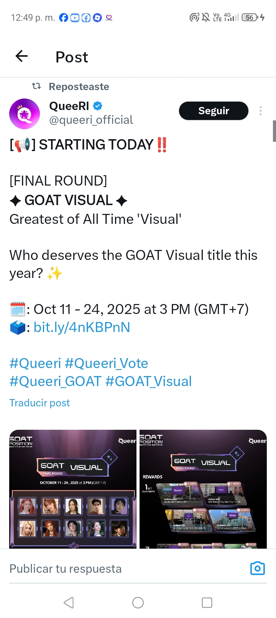Tap the @queeri_official handle

[x=91, y=120]
